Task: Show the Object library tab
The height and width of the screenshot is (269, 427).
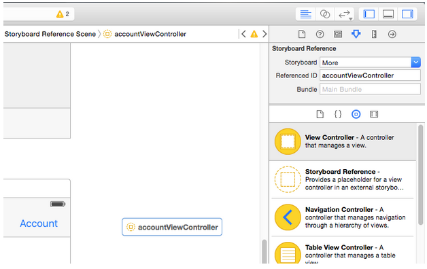Action: [356, 114]
